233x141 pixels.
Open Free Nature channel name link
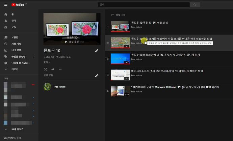(59, 87)
